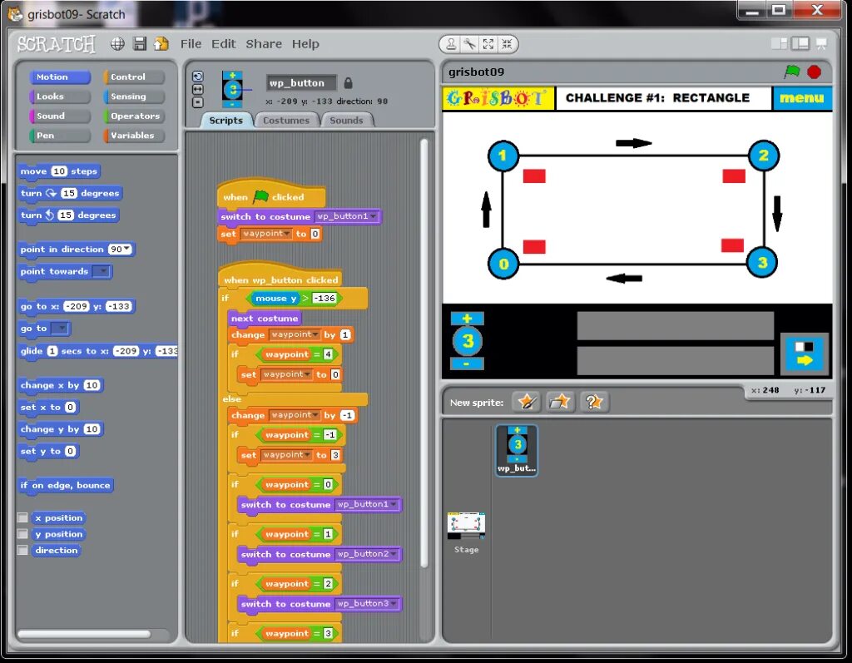852x663 pixels.
Task: Click the scripts area vertical scrollbar
Action: [424, 354]
